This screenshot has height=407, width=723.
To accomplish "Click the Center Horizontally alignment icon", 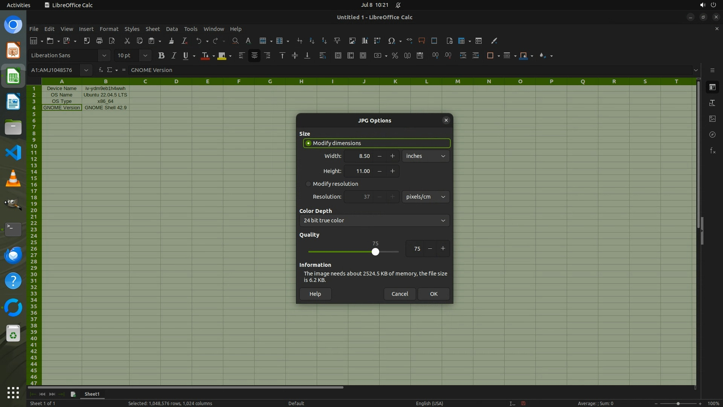I will tap(255, 56).
